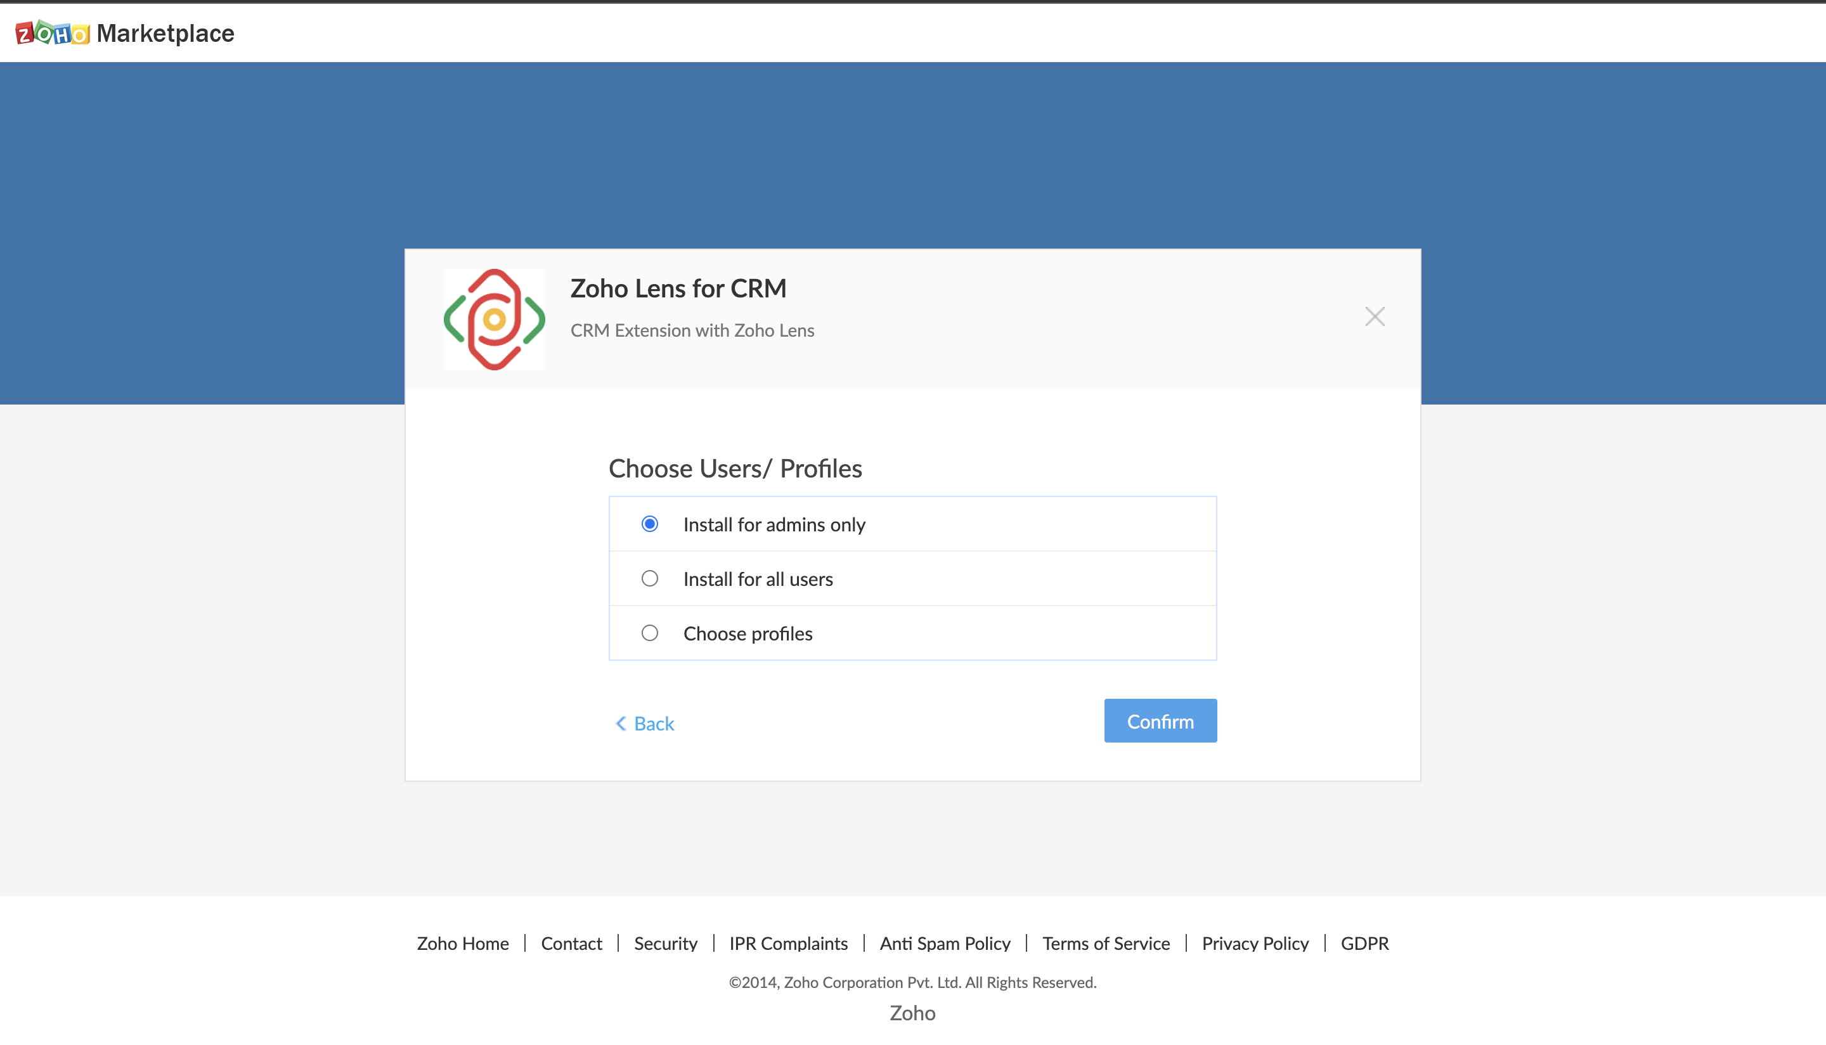Open the Anti Spam Policy link

coord(945,943)
